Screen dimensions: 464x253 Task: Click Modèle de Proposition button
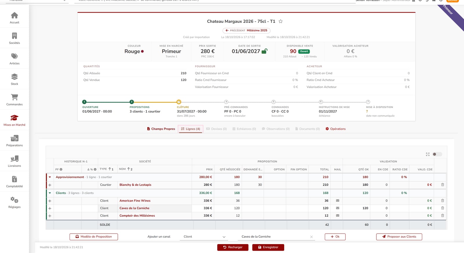click(94, 237)
